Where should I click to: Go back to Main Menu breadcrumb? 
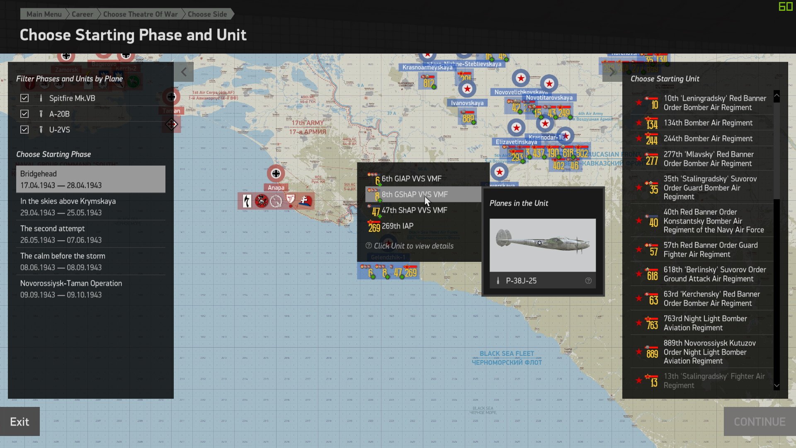click(x=44, y=14)
